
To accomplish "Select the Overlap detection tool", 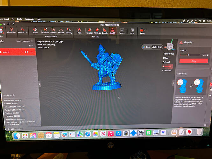I will 53,31.
